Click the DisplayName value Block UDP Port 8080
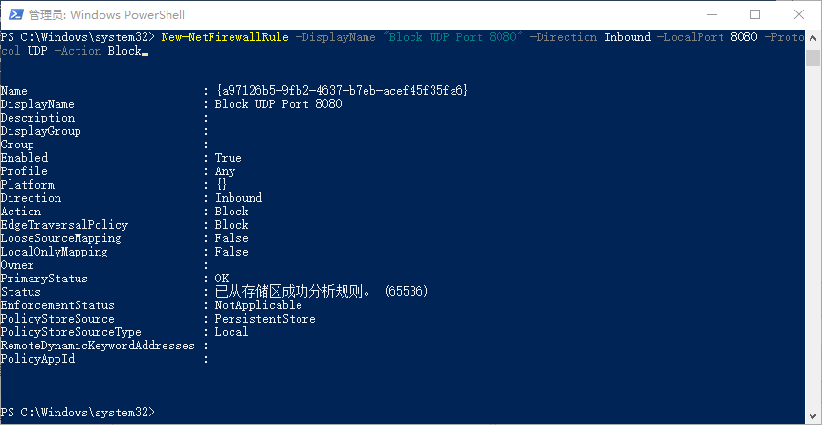Screen dimensions: 822x425 pos(278,104)
